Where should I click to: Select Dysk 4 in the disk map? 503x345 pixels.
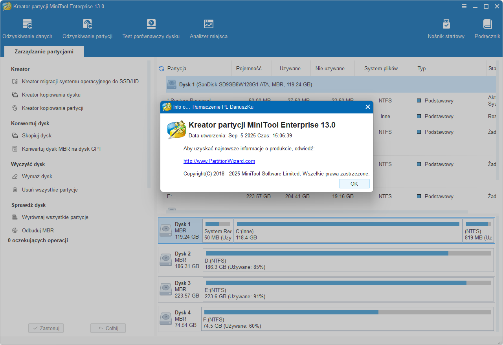(179, 319)
